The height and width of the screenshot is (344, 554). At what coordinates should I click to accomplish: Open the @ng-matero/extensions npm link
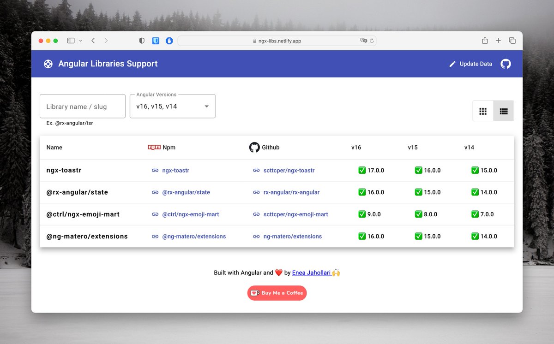click(x=189, y=237)
